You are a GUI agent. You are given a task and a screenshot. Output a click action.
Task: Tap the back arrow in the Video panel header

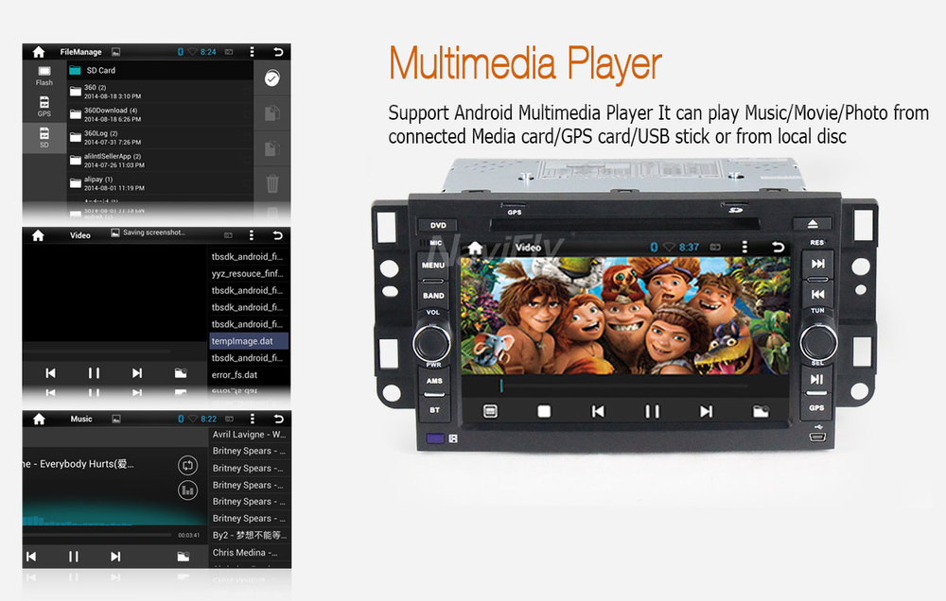click(x=277, y=235)
